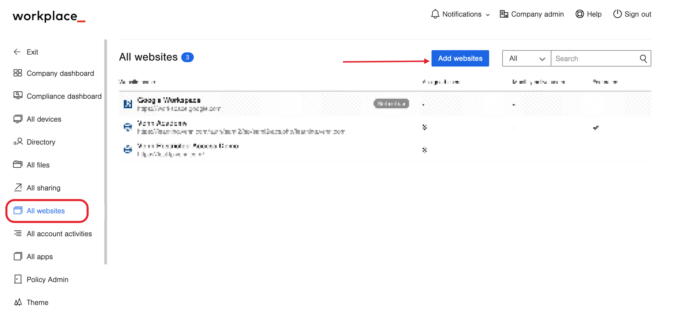The width and height of the screenshot is (678, 324).
Task: Click the All sharing arrow icon
Action: [18, 187]
